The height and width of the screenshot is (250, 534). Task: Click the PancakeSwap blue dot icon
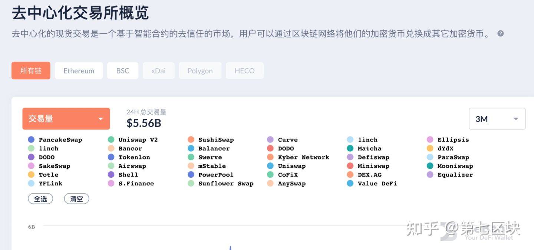[30, 139]
